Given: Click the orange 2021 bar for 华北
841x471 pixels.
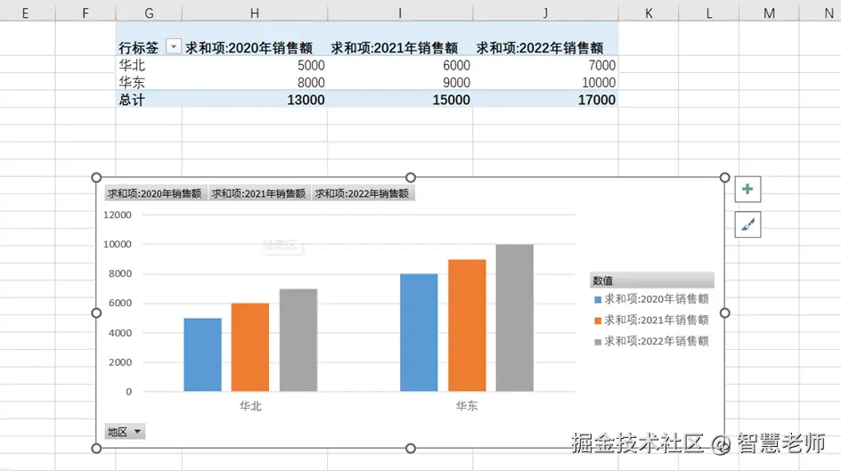Looking at the screenshot, I should coord(250,347).
